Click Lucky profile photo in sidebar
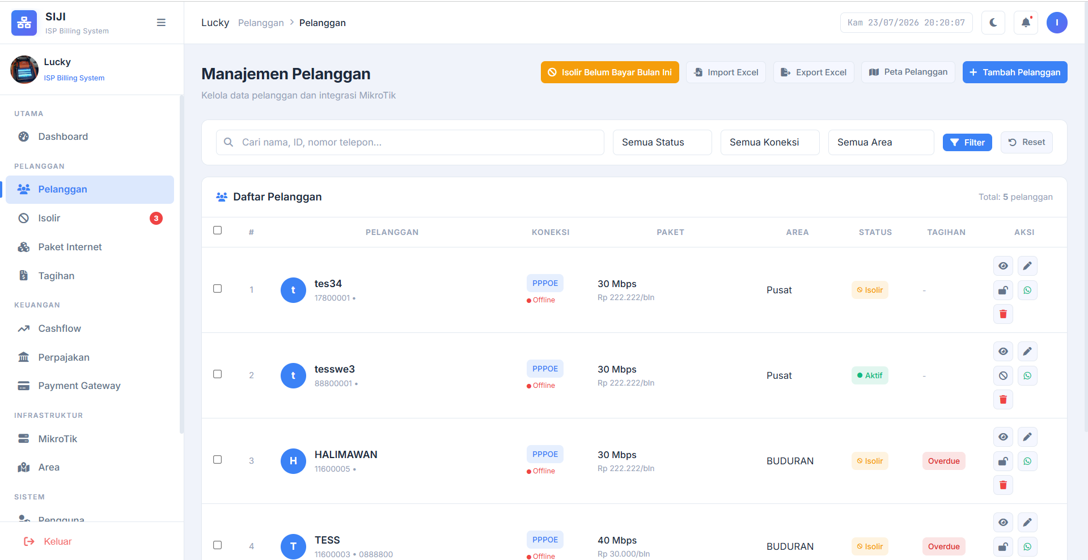The width and height of the screenshot is (1088, 560). tap(24, 70)
